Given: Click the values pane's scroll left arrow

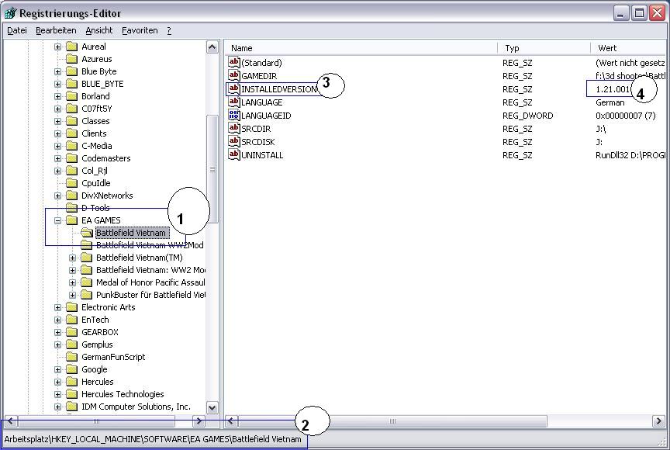Looking at the screenshot, I should pyautogui.click(x=231, y=421).
